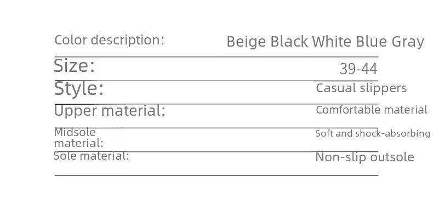Click the divider line below Sole material
The height and width of the screenshot is (209, 433).
click(x=216, y=175)
